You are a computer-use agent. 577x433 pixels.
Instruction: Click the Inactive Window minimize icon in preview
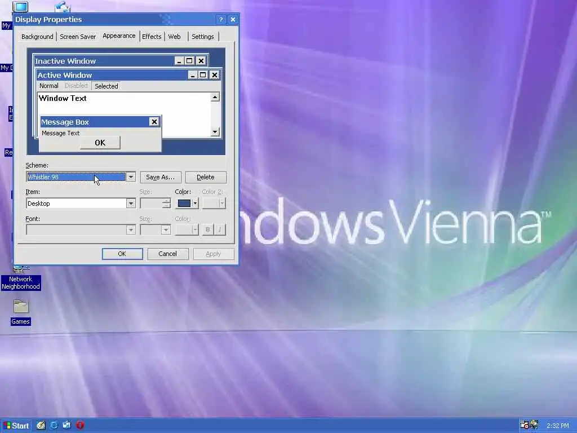point(179,61)
